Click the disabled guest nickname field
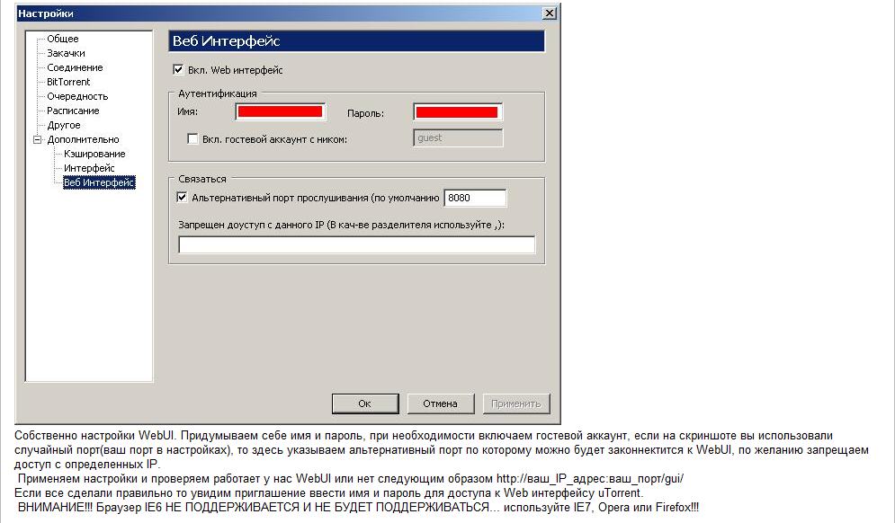Image resolution: width=895 pixels, height=523 pixels. [x=458, y=138]
